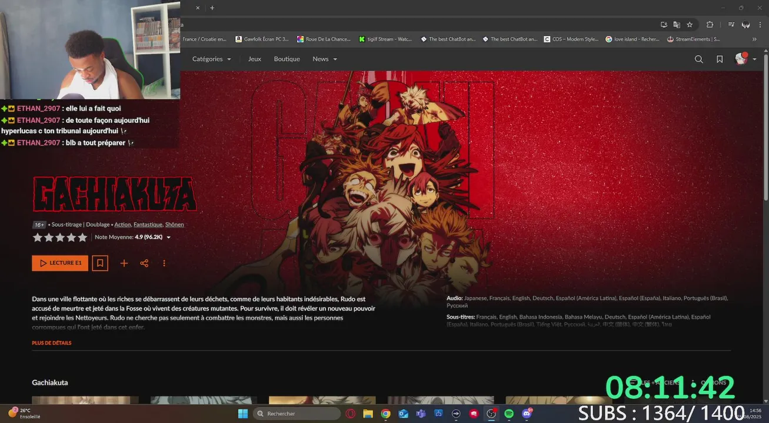The height and width of the screenshot is (423, 769).
Task: Open the translate page icon
Action: [x=677, y=25]
